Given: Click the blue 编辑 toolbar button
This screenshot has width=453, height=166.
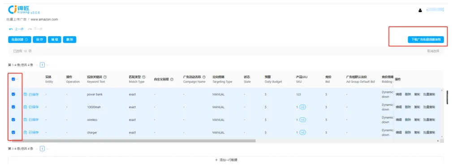Looking at the screenshot, I should [x=55, y=40].
